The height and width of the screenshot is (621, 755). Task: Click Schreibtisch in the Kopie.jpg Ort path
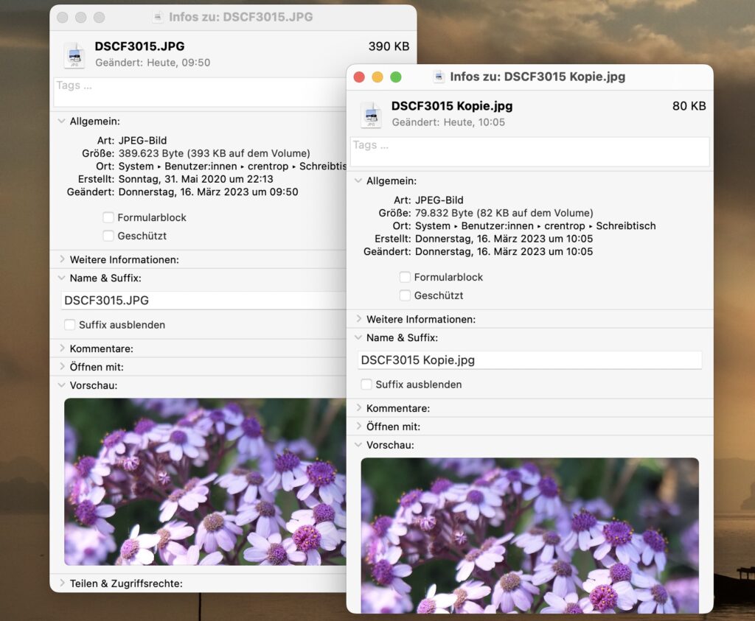[x=626, y=226]
